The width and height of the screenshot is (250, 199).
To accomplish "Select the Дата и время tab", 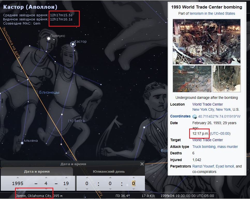I will (x=37, y=171).
